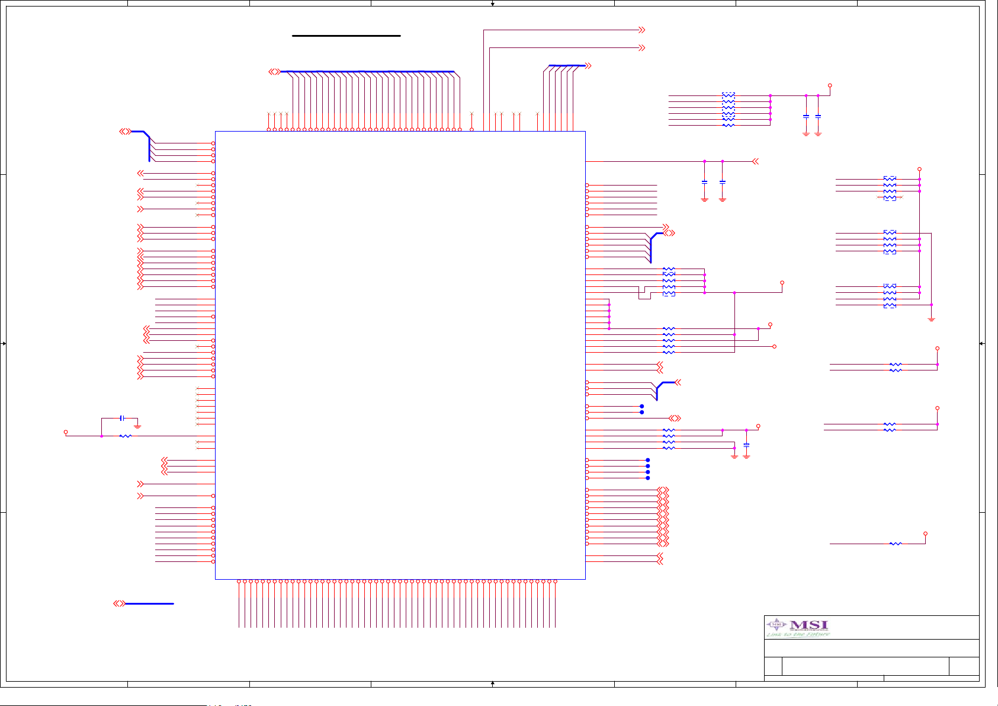This screenshot has width=998, height=706.
Task: Select the large central chip symbol body
Action: (400, 355)
